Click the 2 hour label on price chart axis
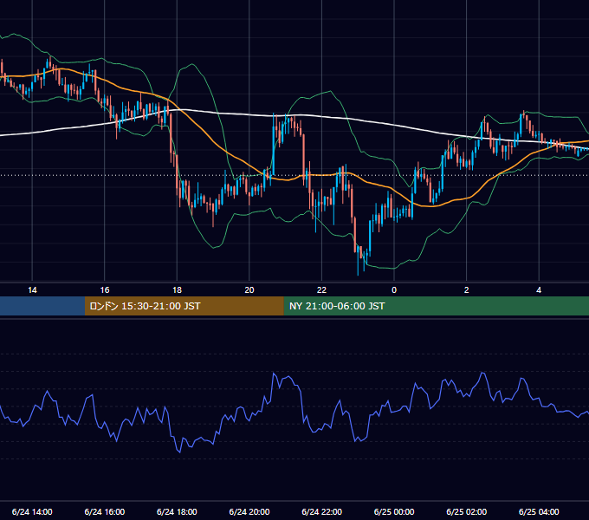The height and width of the screenshot is (520, 589). tap(467, 290)
